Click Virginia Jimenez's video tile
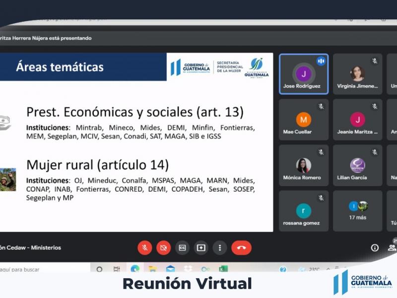Screen dimensions: 397x298 357,74
